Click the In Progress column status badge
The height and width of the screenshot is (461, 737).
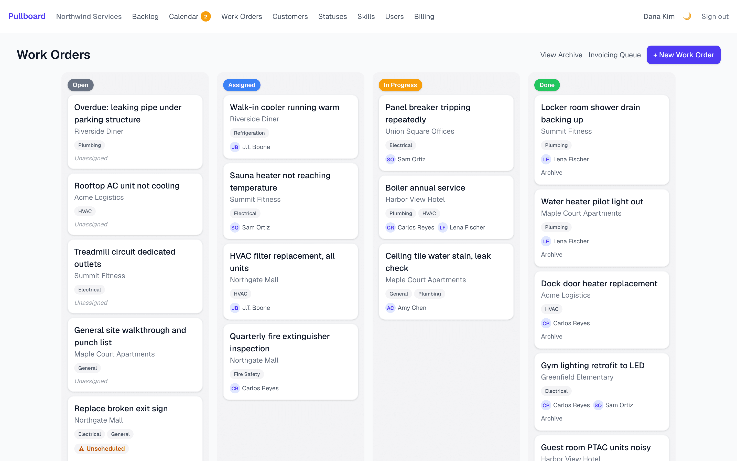pos(400,85)
